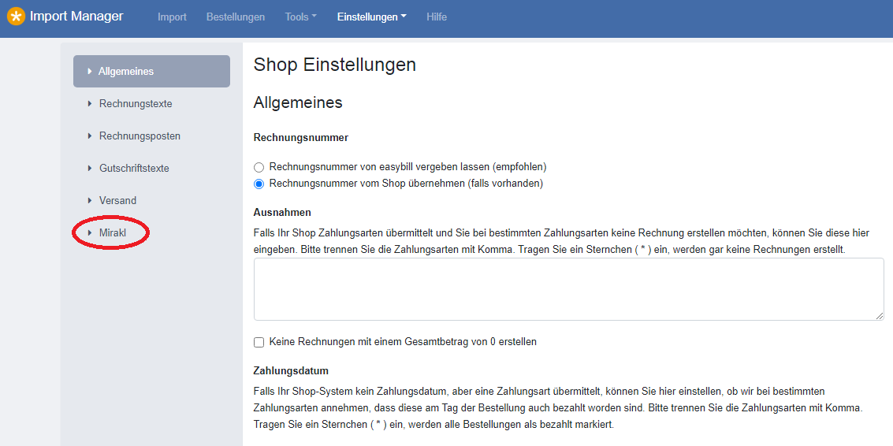Screen dimensions: 893x446
Task: Click the triangle icon next to Rechnungstexte
Action: tap(90, 104)
